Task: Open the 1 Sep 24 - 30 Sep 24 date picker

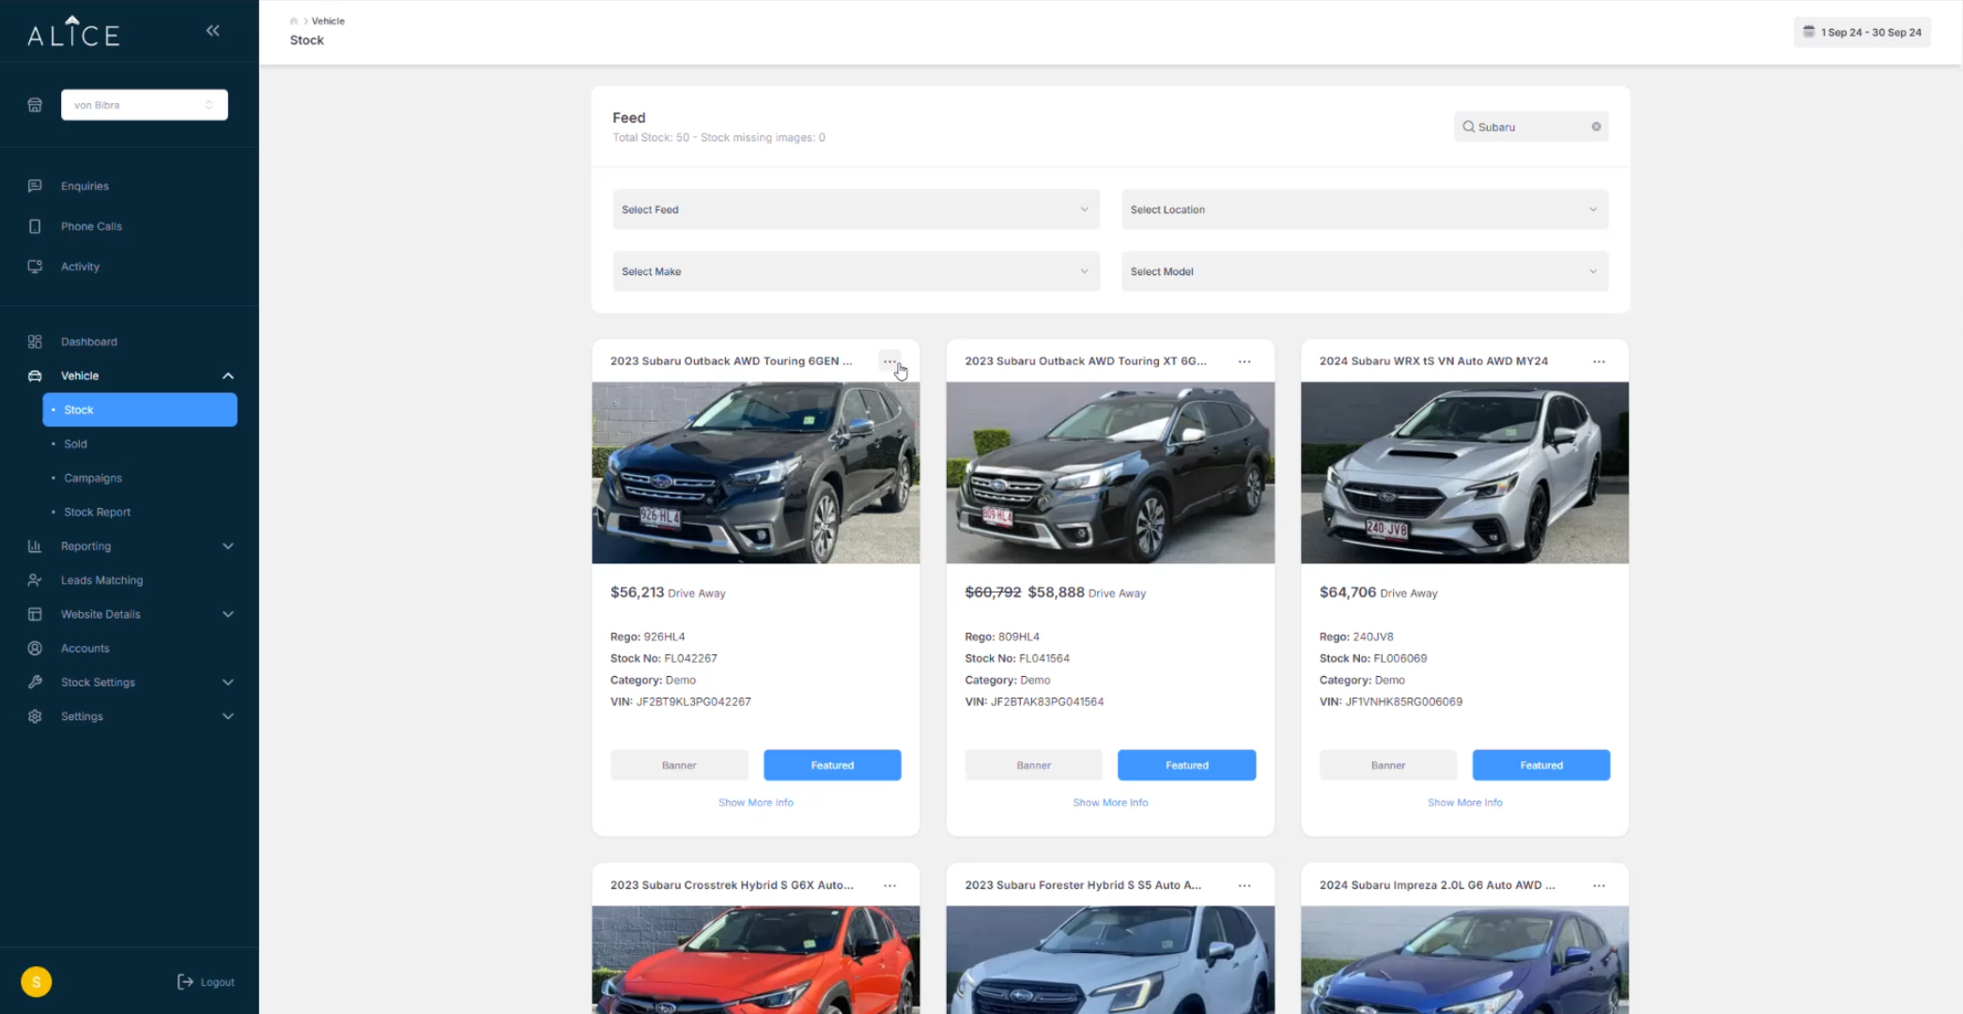Action: [1862, 32]
